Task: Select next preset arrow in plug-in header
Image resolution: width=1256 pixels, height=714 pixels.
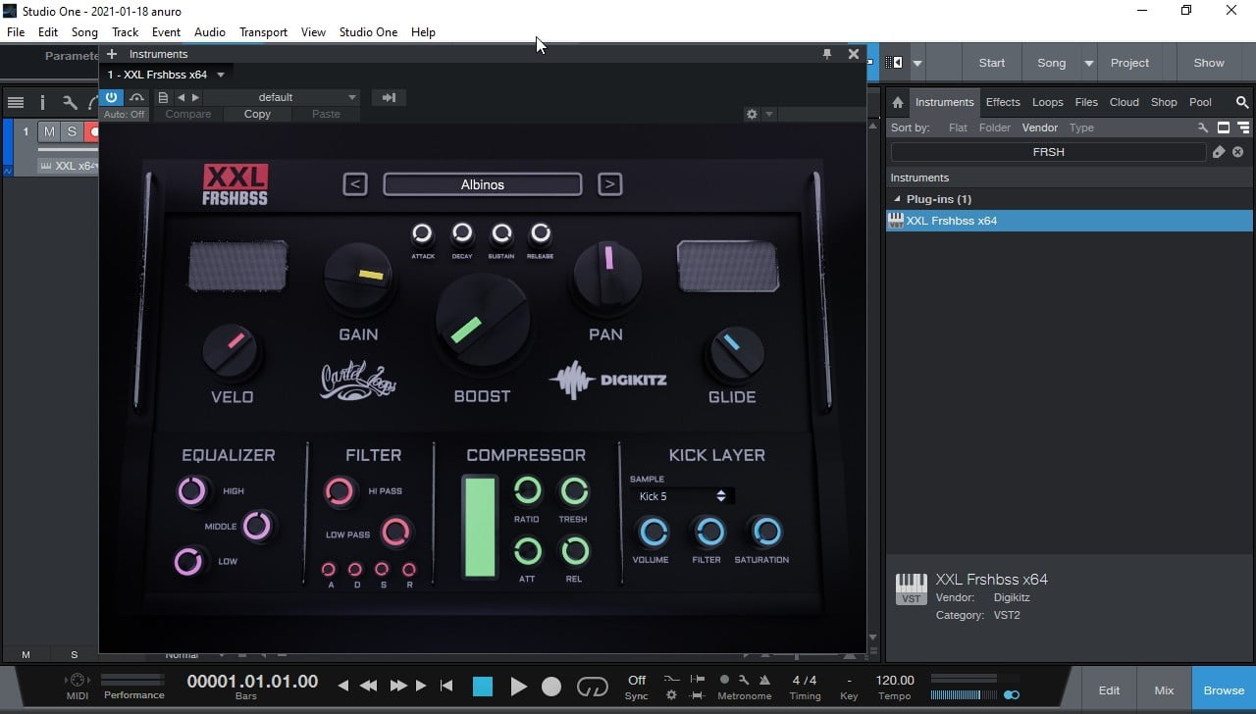Action: click(x=195, y=97)
